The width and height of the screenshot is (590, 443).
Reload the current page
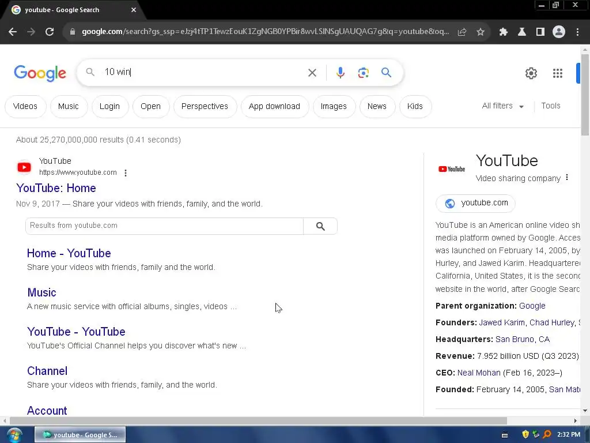pos(50,32)
